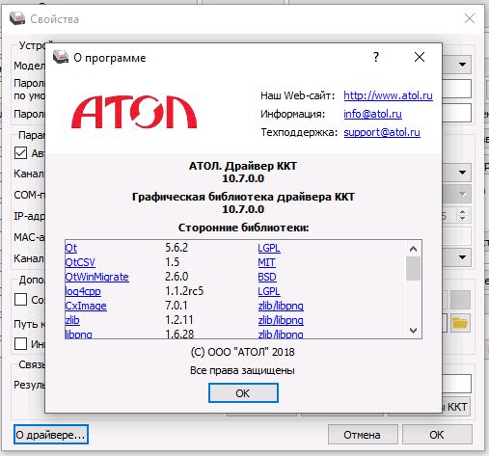
Task: Open the log4cpp library link
Action: [x=83, y=291]
